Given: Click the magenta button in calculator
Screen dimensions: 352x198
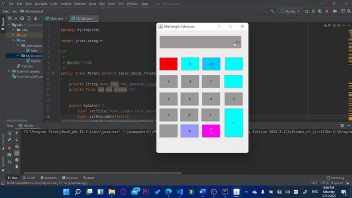Looking at the screenshot, I should pos(211,131).
